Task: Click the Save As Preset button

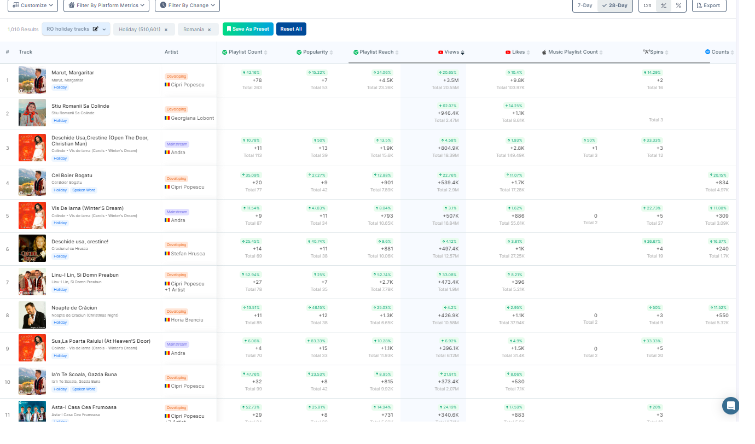Action: coord(248,29)
